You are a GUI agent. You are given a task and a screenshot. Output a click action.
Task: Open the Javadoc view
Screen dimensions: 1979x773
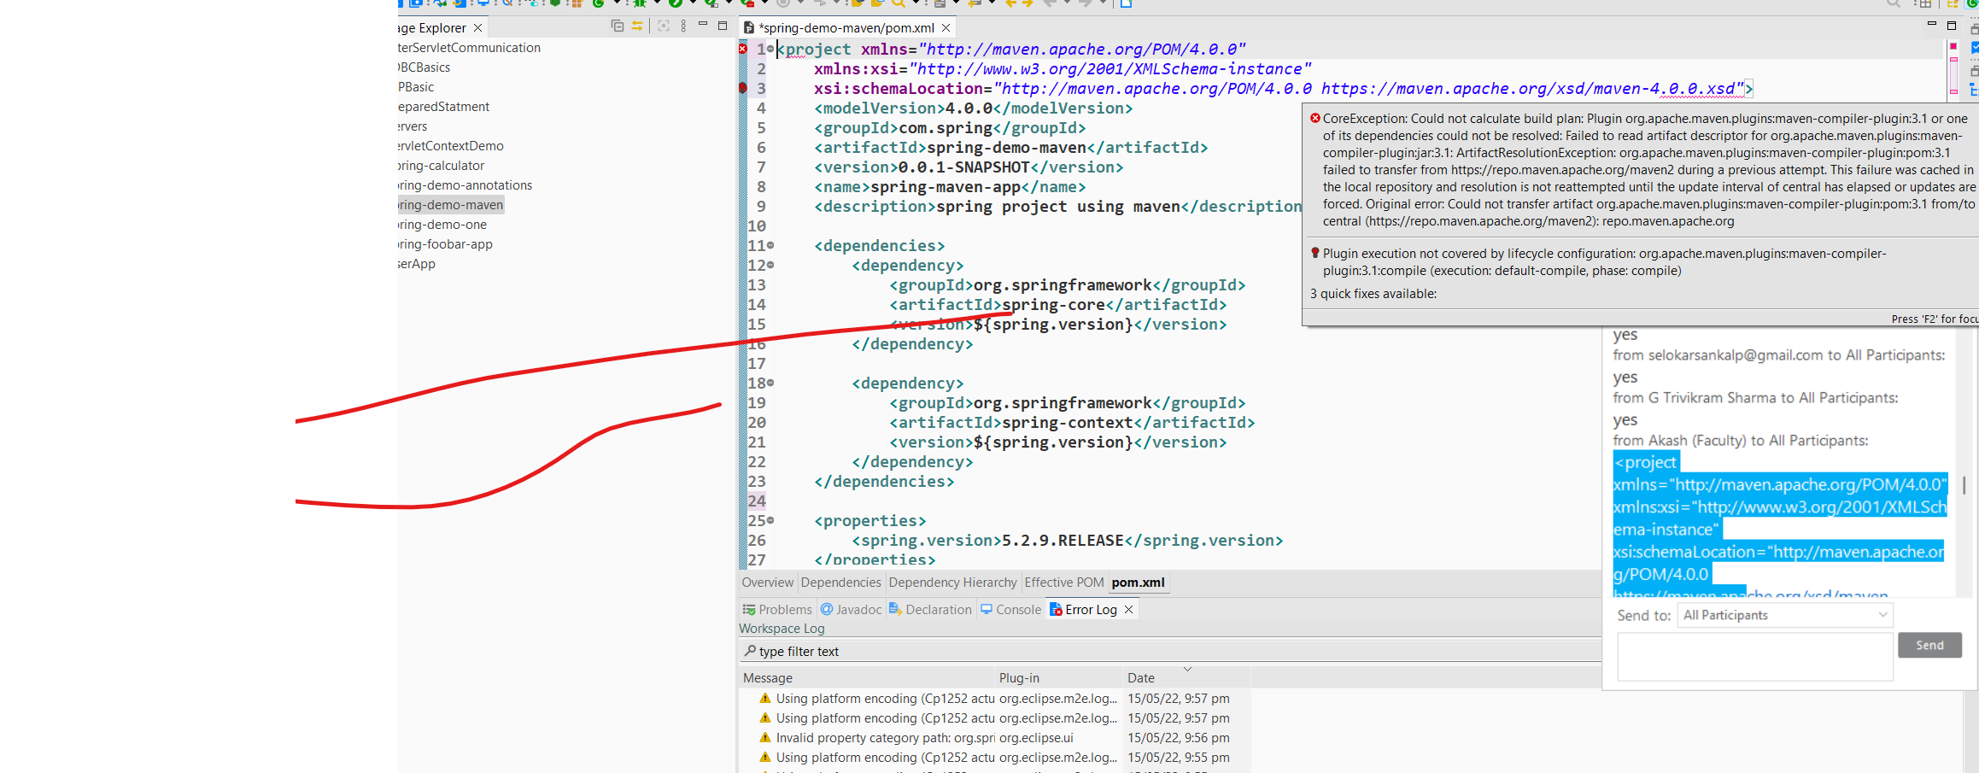click(852, 610)
